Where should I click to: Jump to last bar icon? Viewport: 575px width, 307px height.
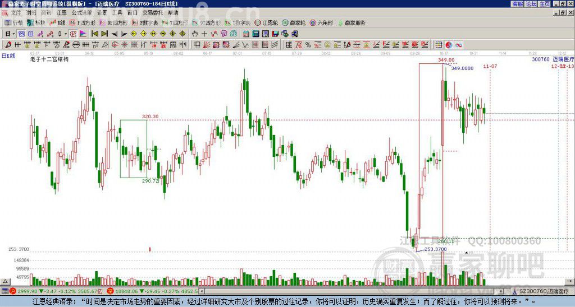[x=104, y=34]
